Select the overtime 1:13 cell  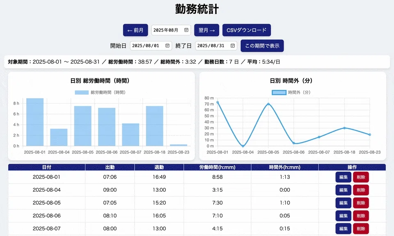[x=285, y=177]
